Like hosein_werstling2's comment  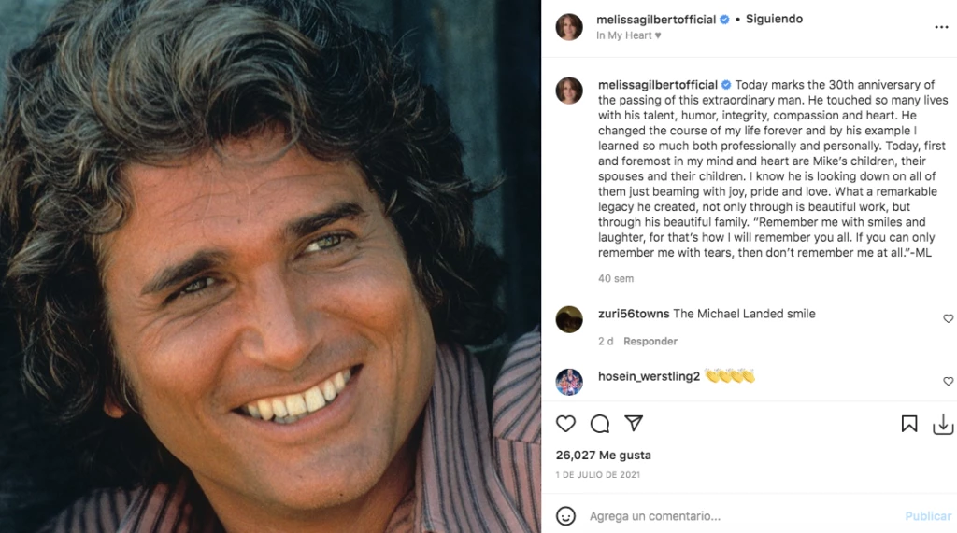tap(948, 382)
